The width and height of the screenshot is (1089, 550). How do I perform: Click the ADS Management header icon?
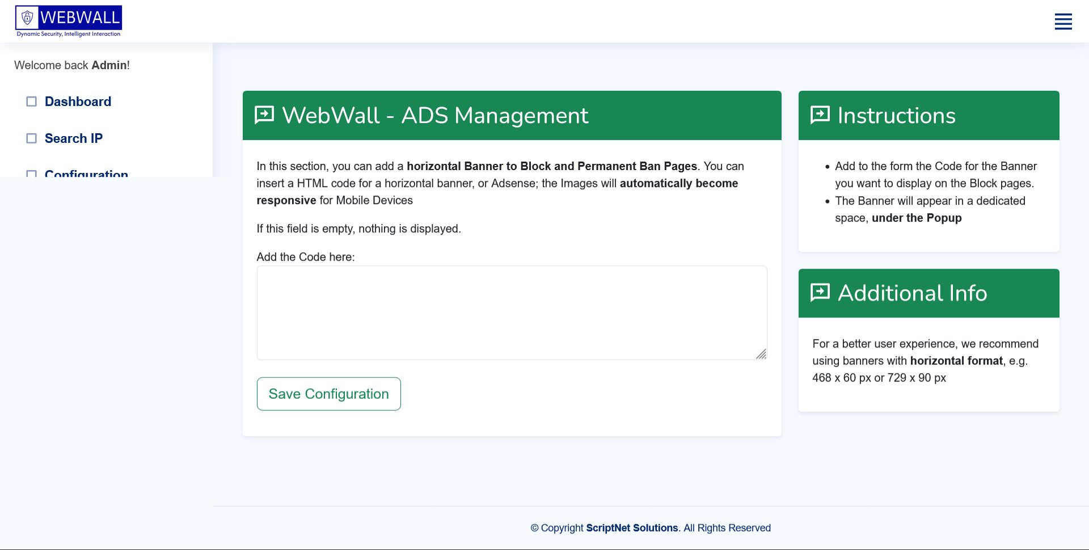[x=264, y=115]
